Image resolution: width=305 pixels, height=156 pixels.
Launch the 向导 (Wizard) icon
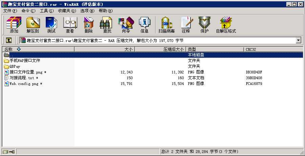(x=126, y=25)
